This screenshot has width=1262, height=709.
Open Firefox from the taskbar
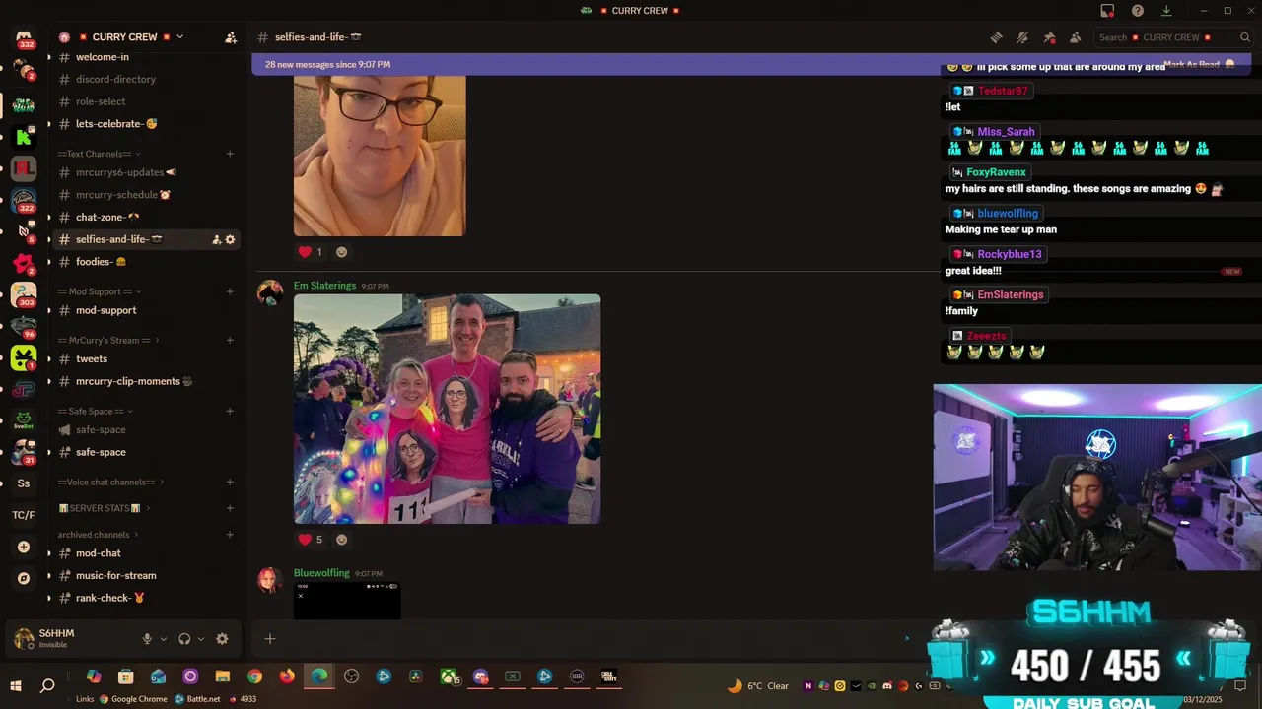(287, 677)
